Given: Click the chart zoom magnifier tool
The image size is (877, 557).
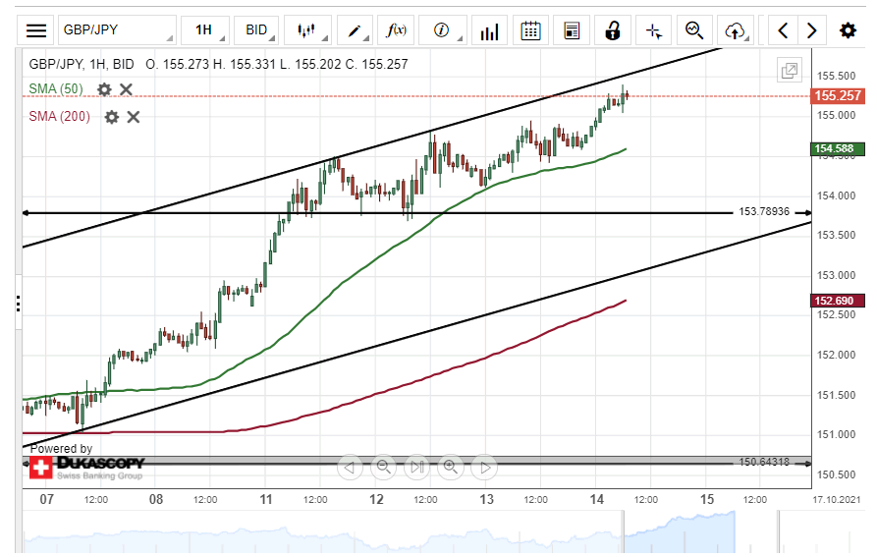Looking at the screenshot, I should pos(694,30).
